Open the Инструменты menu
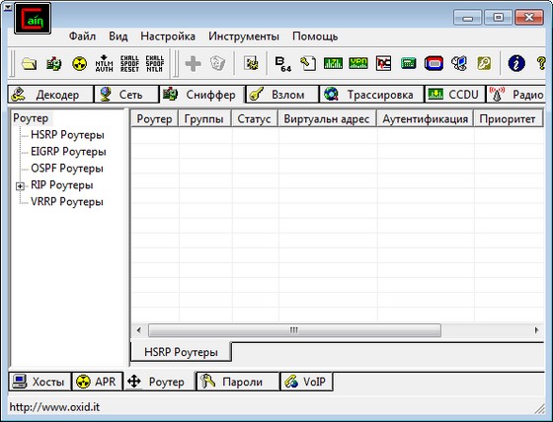The height and width of the screenshot is (422, 553). pyautogui.click(x=244, y=35)
